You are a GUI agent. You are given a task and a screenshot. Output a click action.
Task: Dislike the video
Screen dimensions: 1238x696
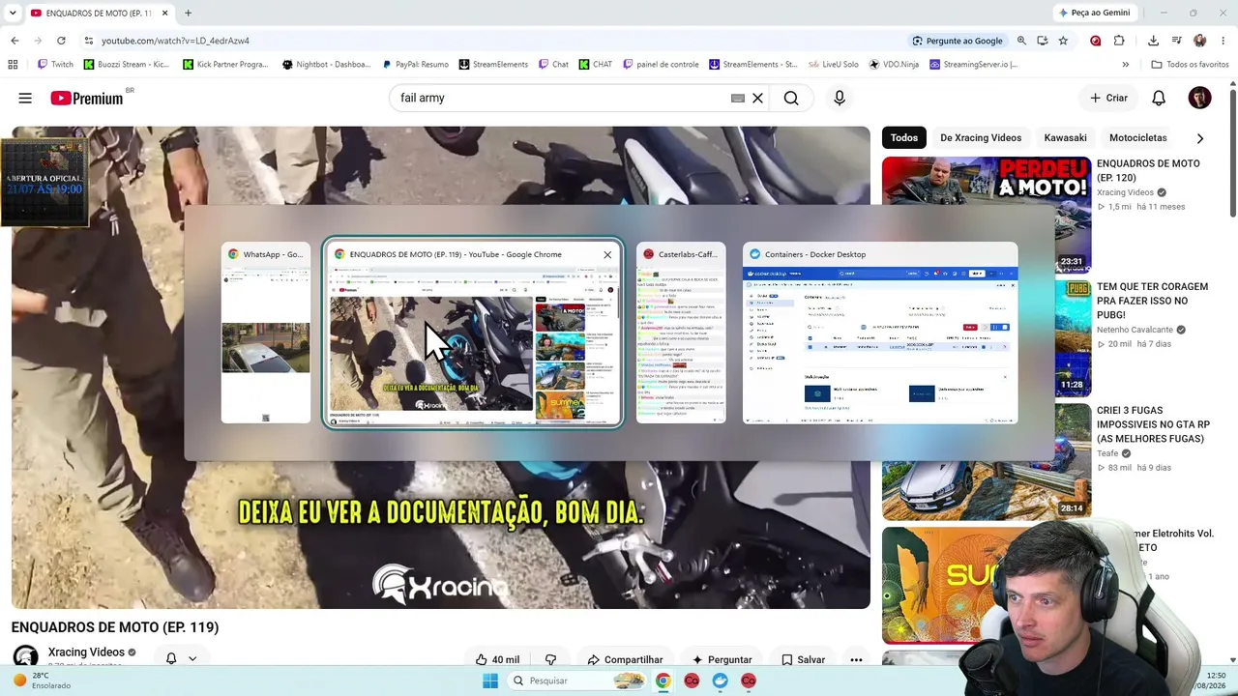click(550, 659)
